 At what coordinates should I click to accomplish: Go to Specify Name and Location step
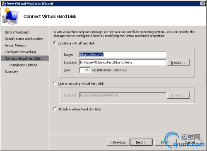(24, 39)
